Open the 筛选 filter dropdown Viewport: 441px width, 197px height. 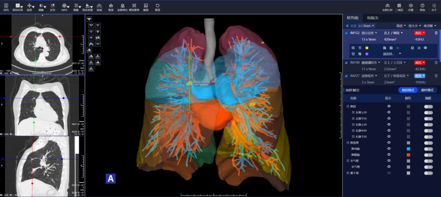[x=401, y=26]
